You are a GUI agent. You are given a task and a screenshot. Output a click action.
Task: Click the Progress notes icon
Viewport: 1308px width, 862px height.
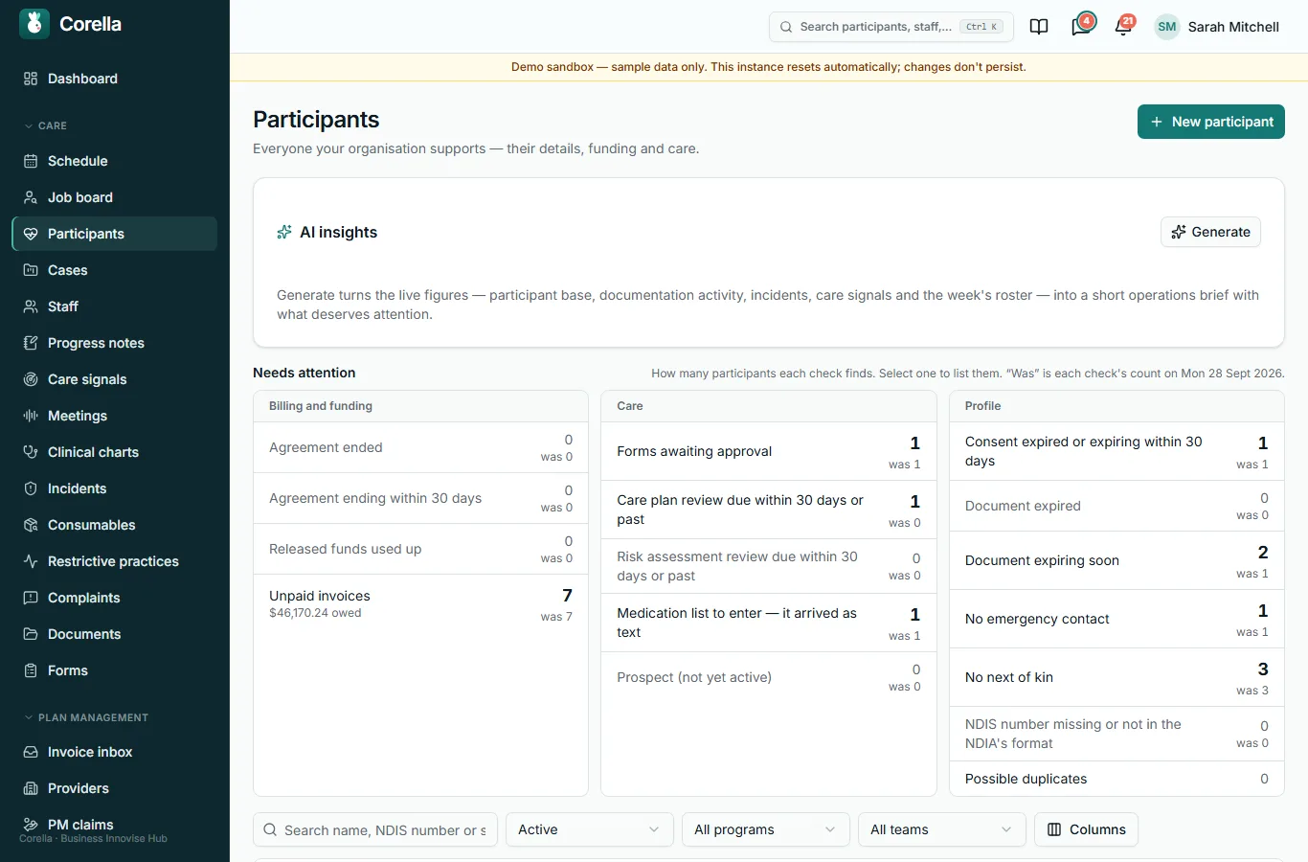[31, 343]
